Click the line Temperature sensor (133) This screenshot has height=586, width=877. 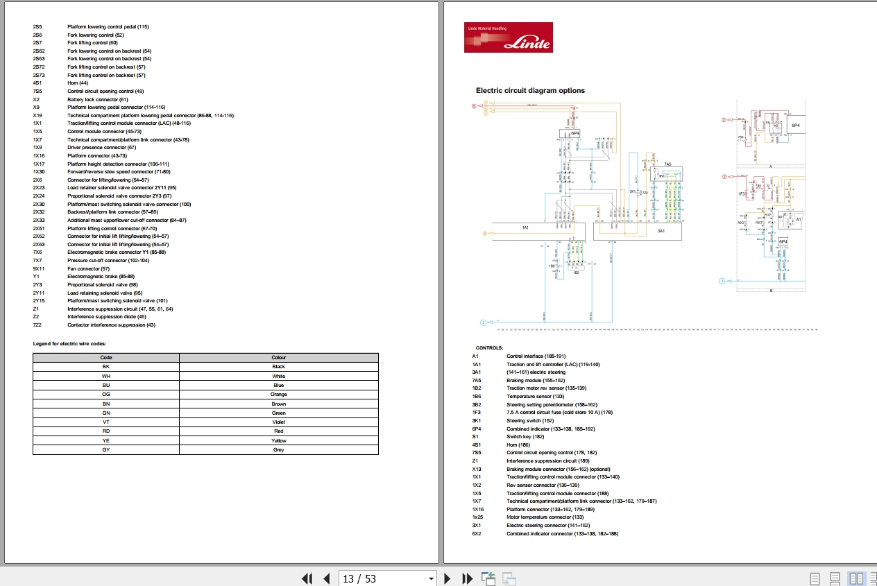click(x=535, y=397)
